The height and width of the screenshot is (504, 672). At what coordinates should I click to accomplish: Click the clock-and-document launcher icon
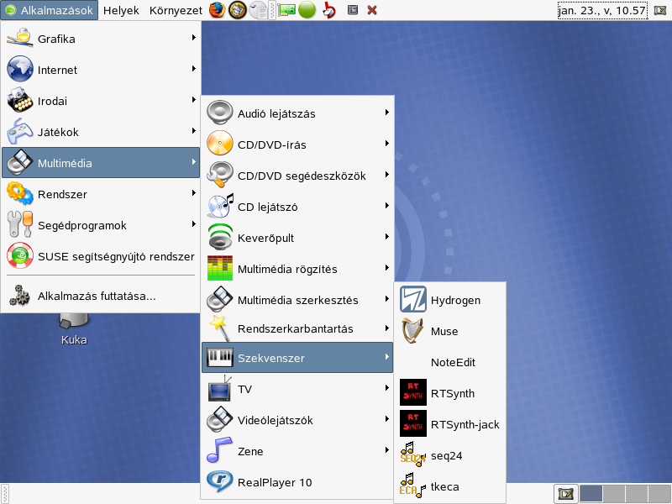258,10
